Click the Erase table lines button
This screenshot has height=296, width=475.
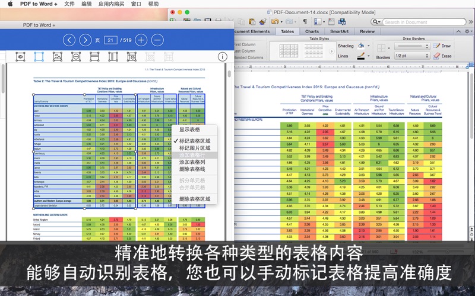442,56
